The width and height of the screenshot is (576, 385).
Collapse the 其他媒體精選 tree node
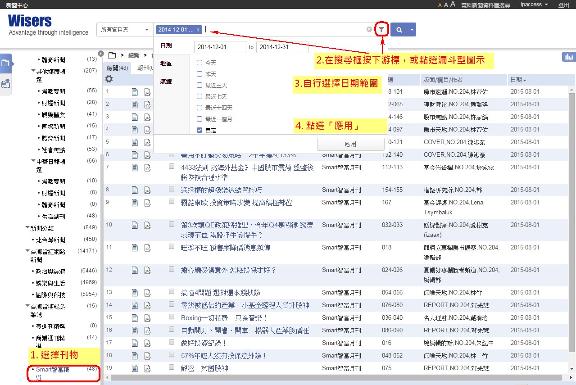(x=33, y=71)
